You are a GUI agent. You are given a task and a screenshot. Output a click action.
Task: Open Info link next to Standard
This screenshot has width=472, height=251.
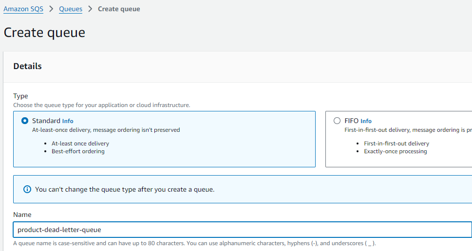tap(68, 121)
